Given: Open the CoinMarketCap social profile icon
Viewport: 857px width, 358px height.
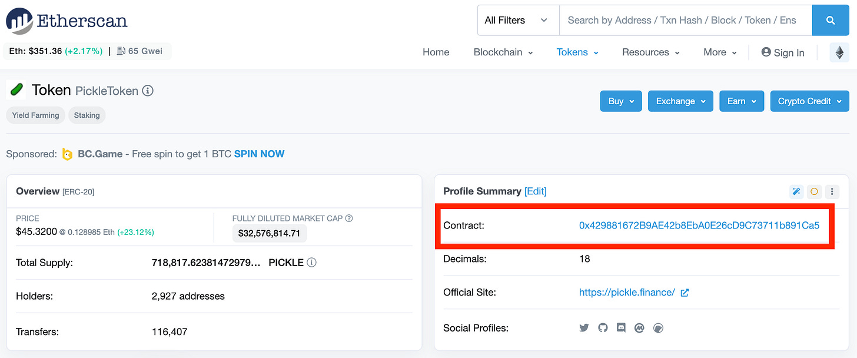Looking at the screenshot, I should pyautogui.click(x=640, y=328).
